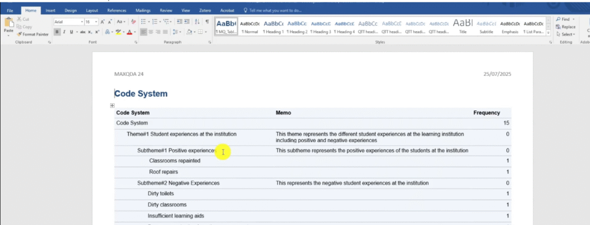Click the Line Spacing icon

176,32
